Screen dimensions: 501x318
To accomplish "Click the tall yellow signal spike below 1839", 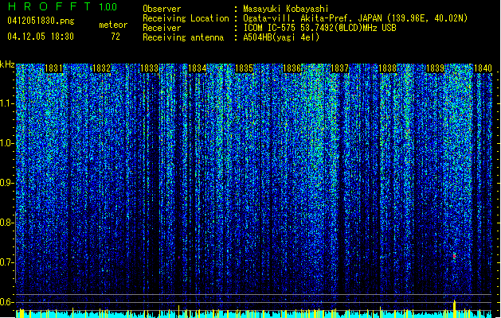I will [x=454, y=308].
